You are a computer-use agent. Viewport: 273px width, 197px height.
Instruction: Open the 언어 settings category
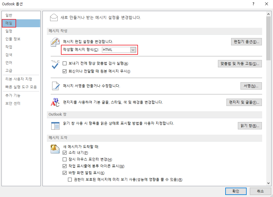point(21,63)
